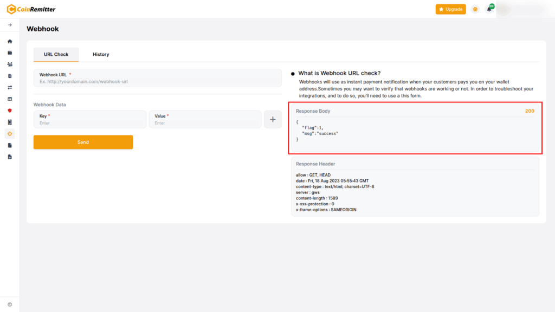Viewport: 555px width, 312px height.
Task: Expand the sidebar using the arrow icon
Action: click(x=10, y=25)
